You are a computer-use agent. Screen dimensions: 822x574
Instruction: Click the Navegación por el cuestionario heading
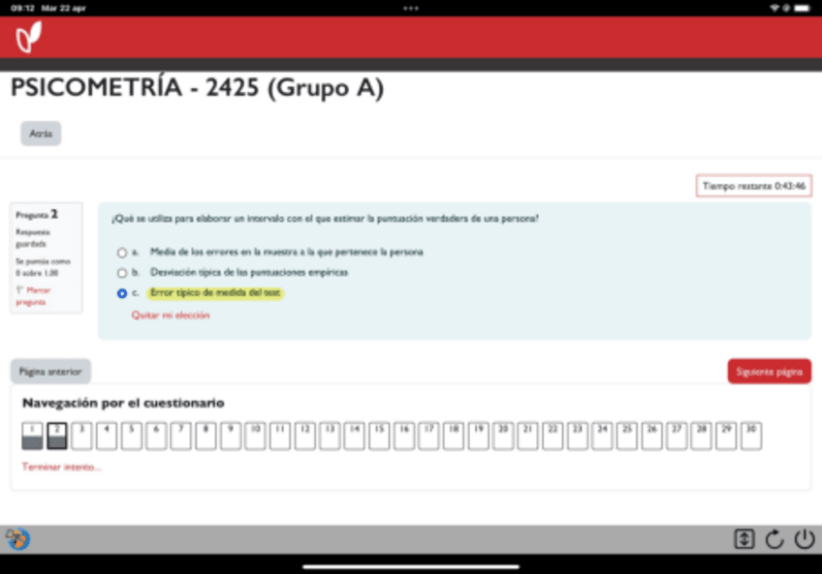coord(123,403)
